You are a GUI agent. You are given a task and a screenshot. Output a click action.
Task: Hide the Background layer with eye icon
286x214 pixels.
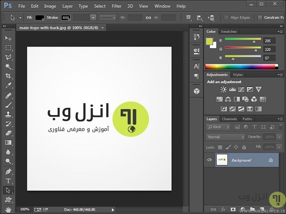[209, 160]
